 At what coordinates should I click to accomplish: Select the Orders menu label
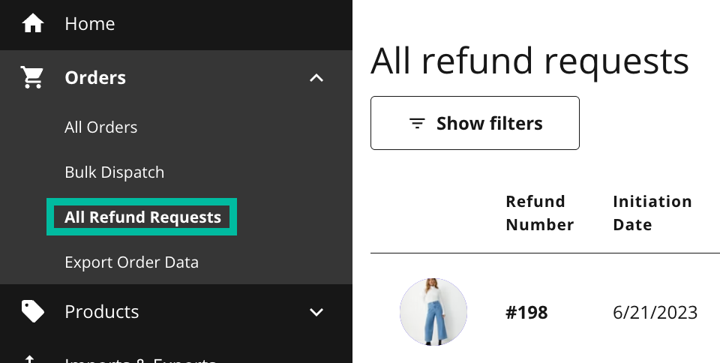(95, 77)
